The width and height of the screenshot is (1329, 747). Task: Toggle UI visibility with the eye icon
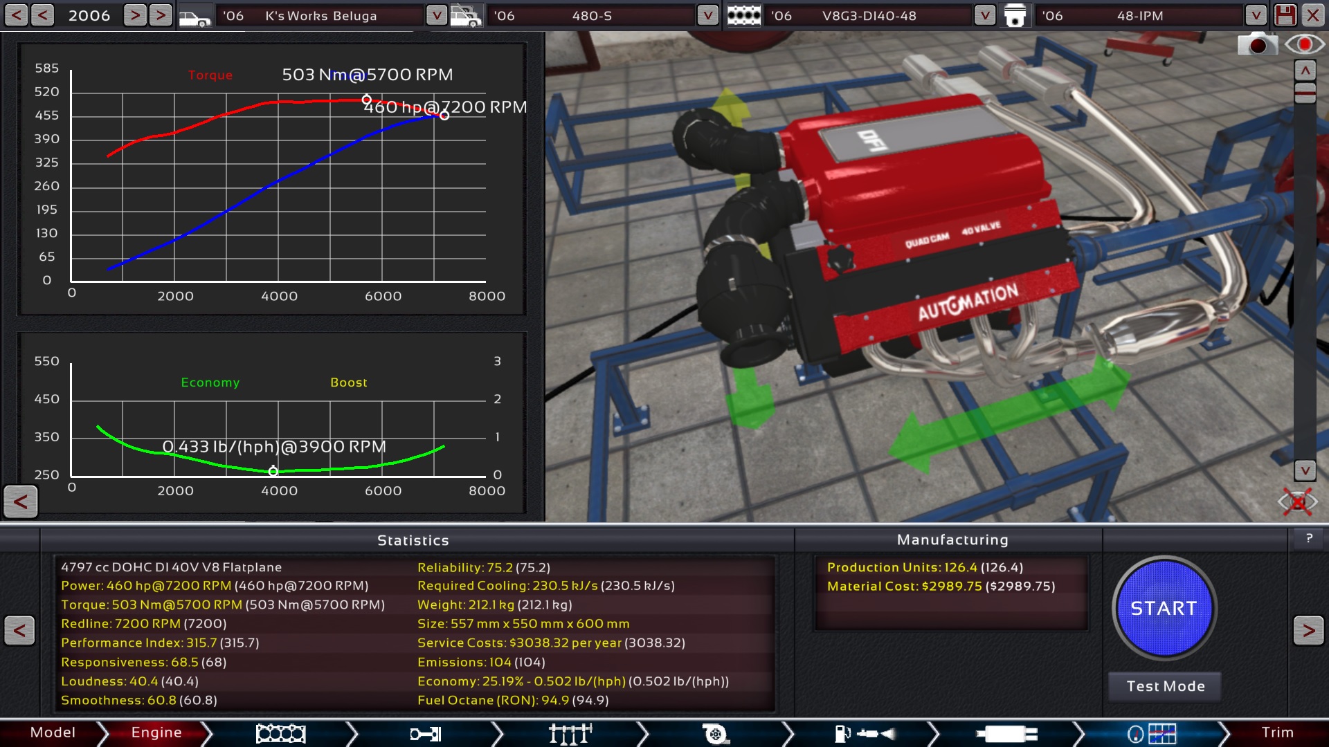(x=1304, y=45)
